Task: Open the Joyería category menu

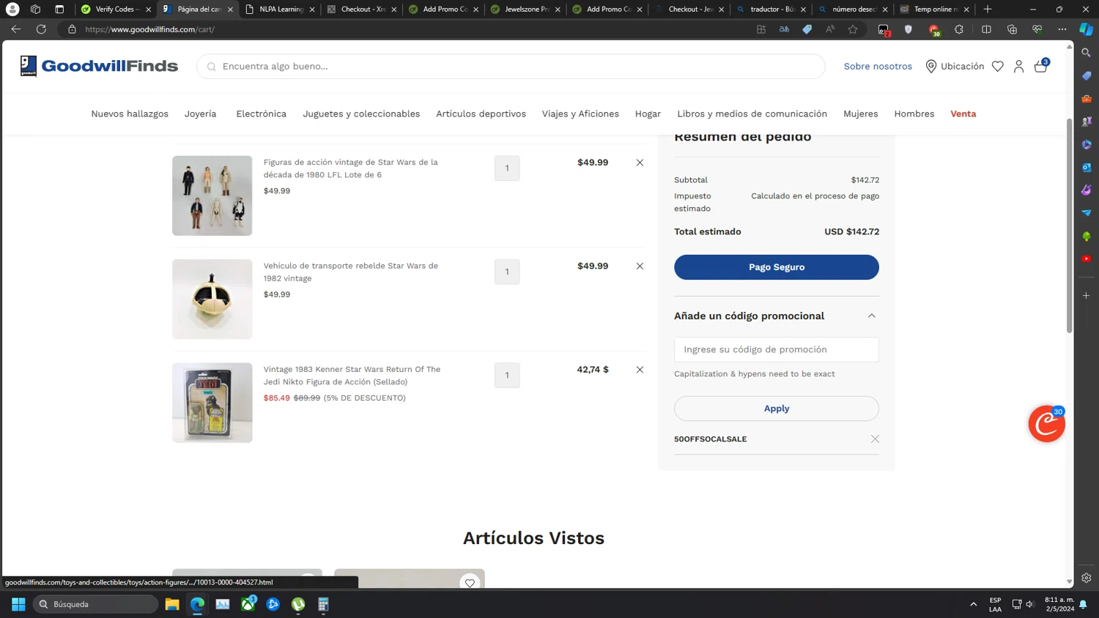Action: 200,114
